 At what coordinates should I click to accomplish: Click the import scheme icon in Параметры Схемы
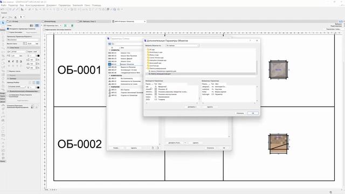click(x=153, y=148)
